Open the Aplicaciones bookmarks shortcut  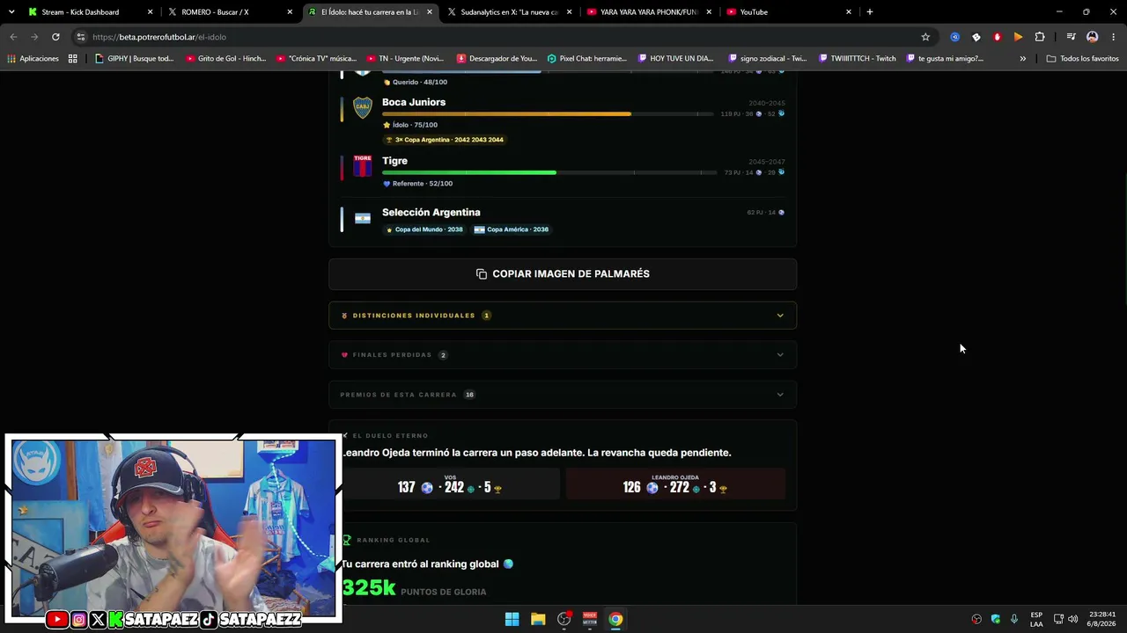pyautogui.click(x=33, y=59)
